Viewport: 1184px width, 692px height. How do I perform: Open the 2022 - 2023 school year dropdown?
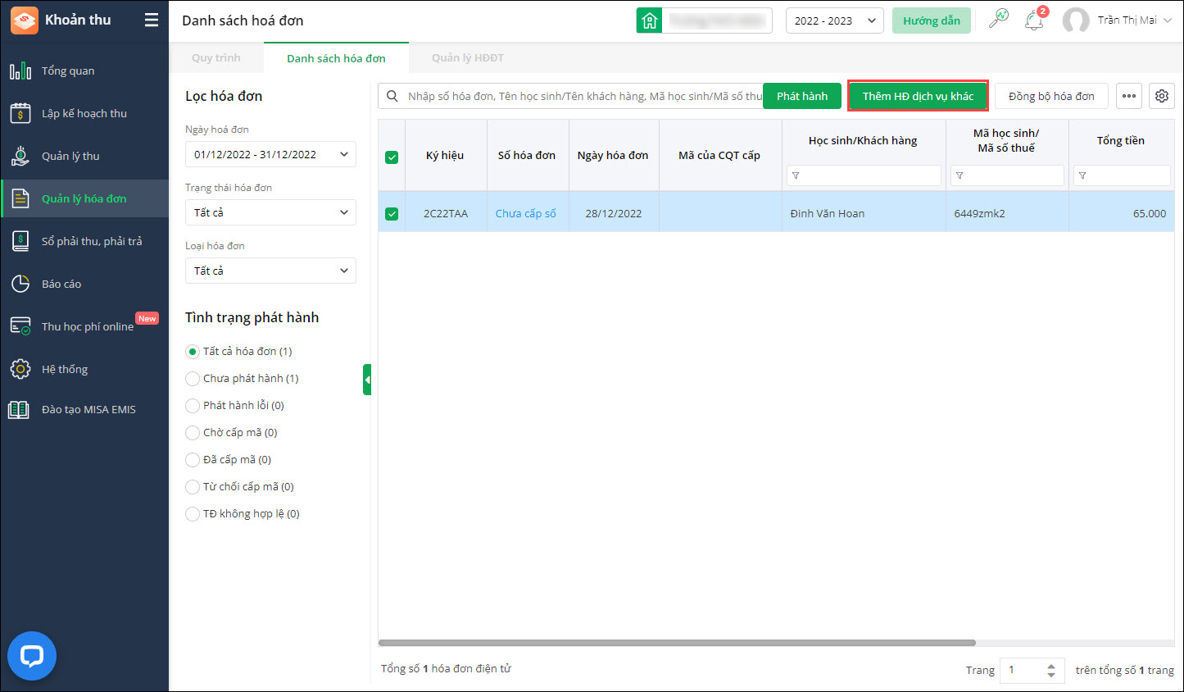coord(834,20)
